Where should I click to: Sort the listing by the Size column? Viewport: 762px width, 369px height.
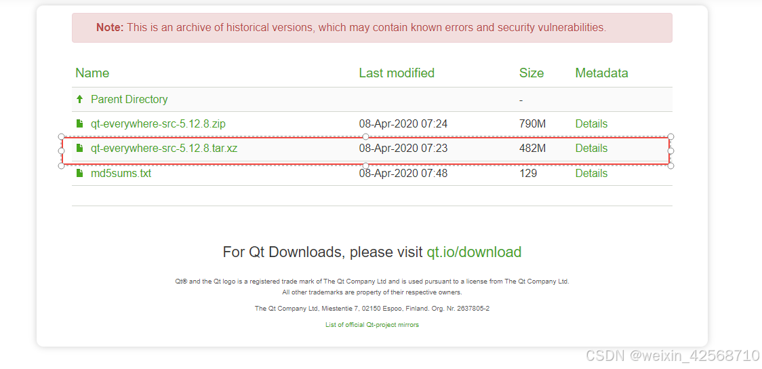tap(532, 73)
